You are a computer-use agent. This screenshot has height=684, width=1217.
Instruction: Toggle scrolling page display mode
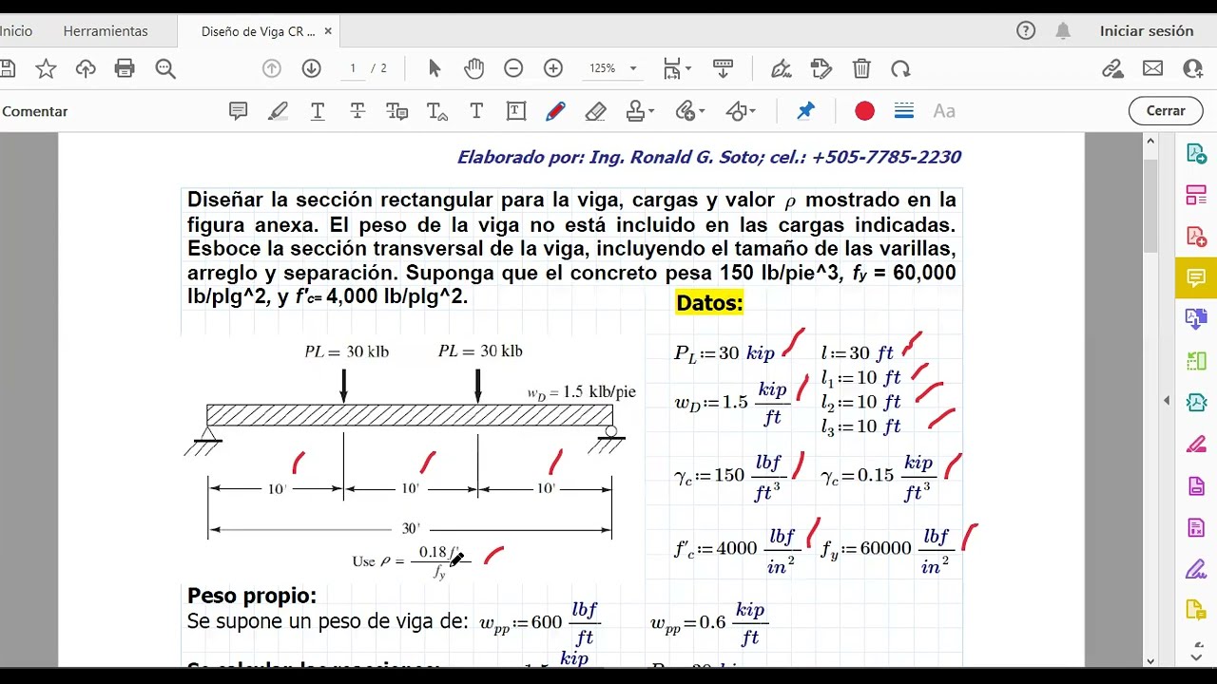pos(723,68)
